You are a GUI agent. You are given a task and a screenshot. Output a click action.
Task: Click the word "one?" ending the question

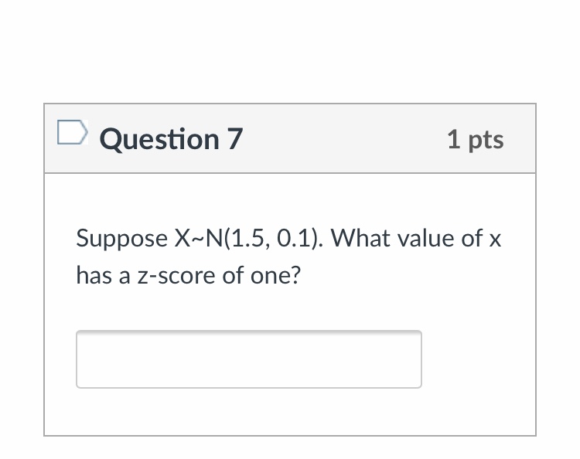273,274
